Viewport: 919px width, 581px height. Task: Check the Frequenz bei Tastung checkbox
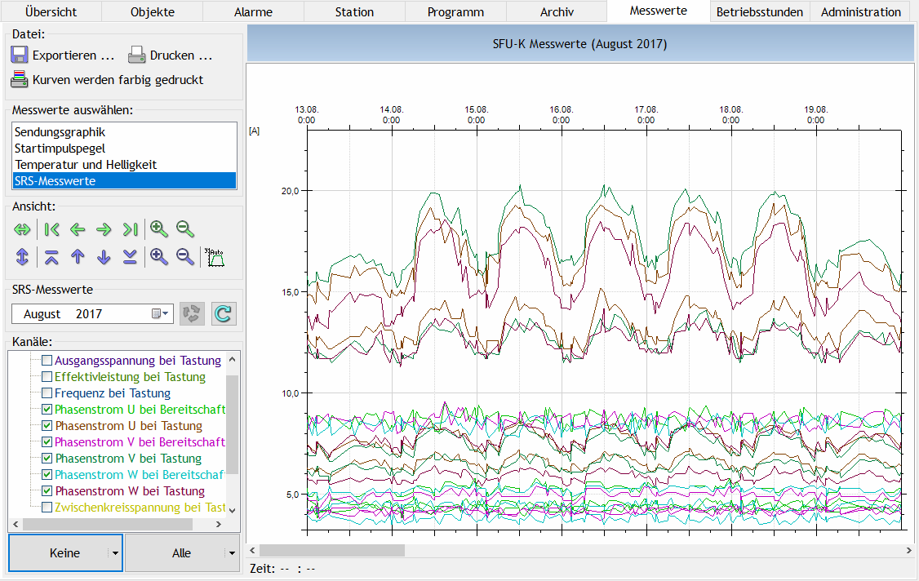(x=47, y=393)
